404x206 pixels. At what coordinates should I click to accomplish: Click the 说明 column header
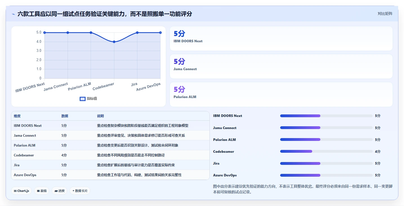point(101,116)
